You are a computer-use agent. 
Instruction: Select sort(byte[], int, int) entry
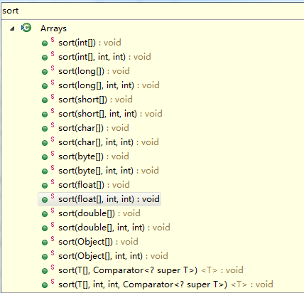(109, 171)
